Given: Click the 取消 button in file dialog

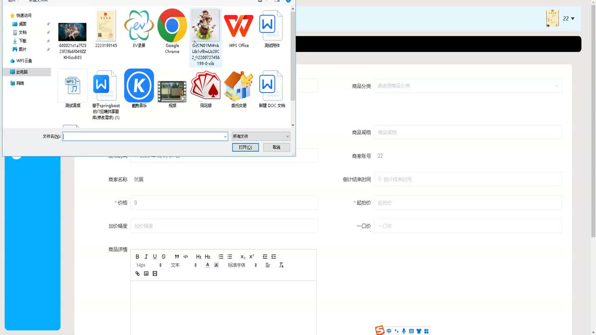Looking at the screenshot, I should 277,147.
